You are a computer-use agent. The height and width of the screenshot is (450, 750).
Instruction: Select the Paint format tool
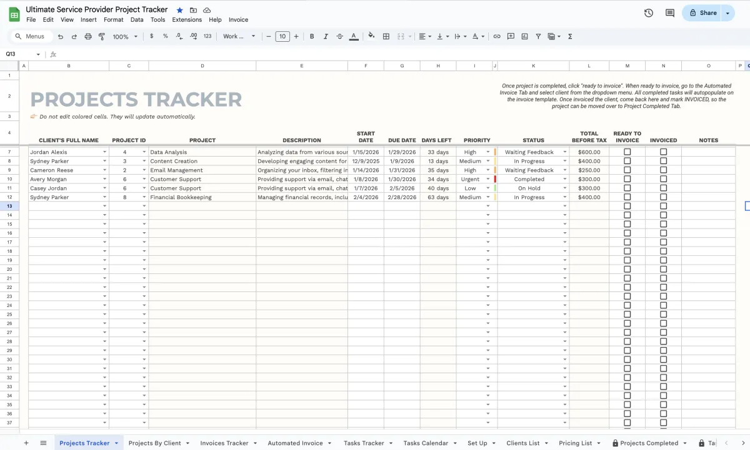[102, 37]
